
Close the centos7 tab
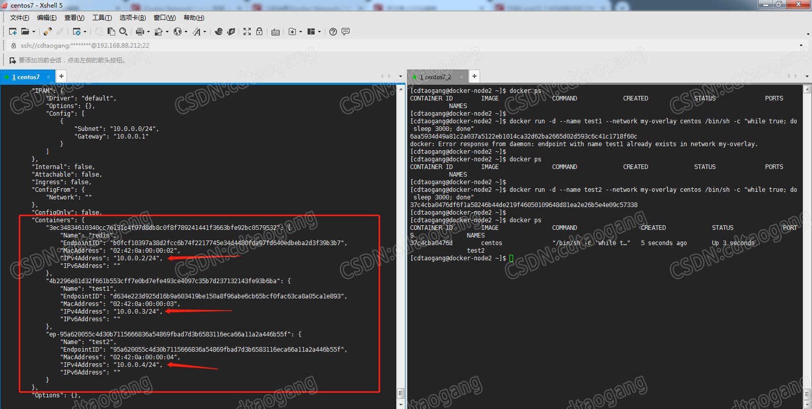pyautogui.click(x=49, y=77)
